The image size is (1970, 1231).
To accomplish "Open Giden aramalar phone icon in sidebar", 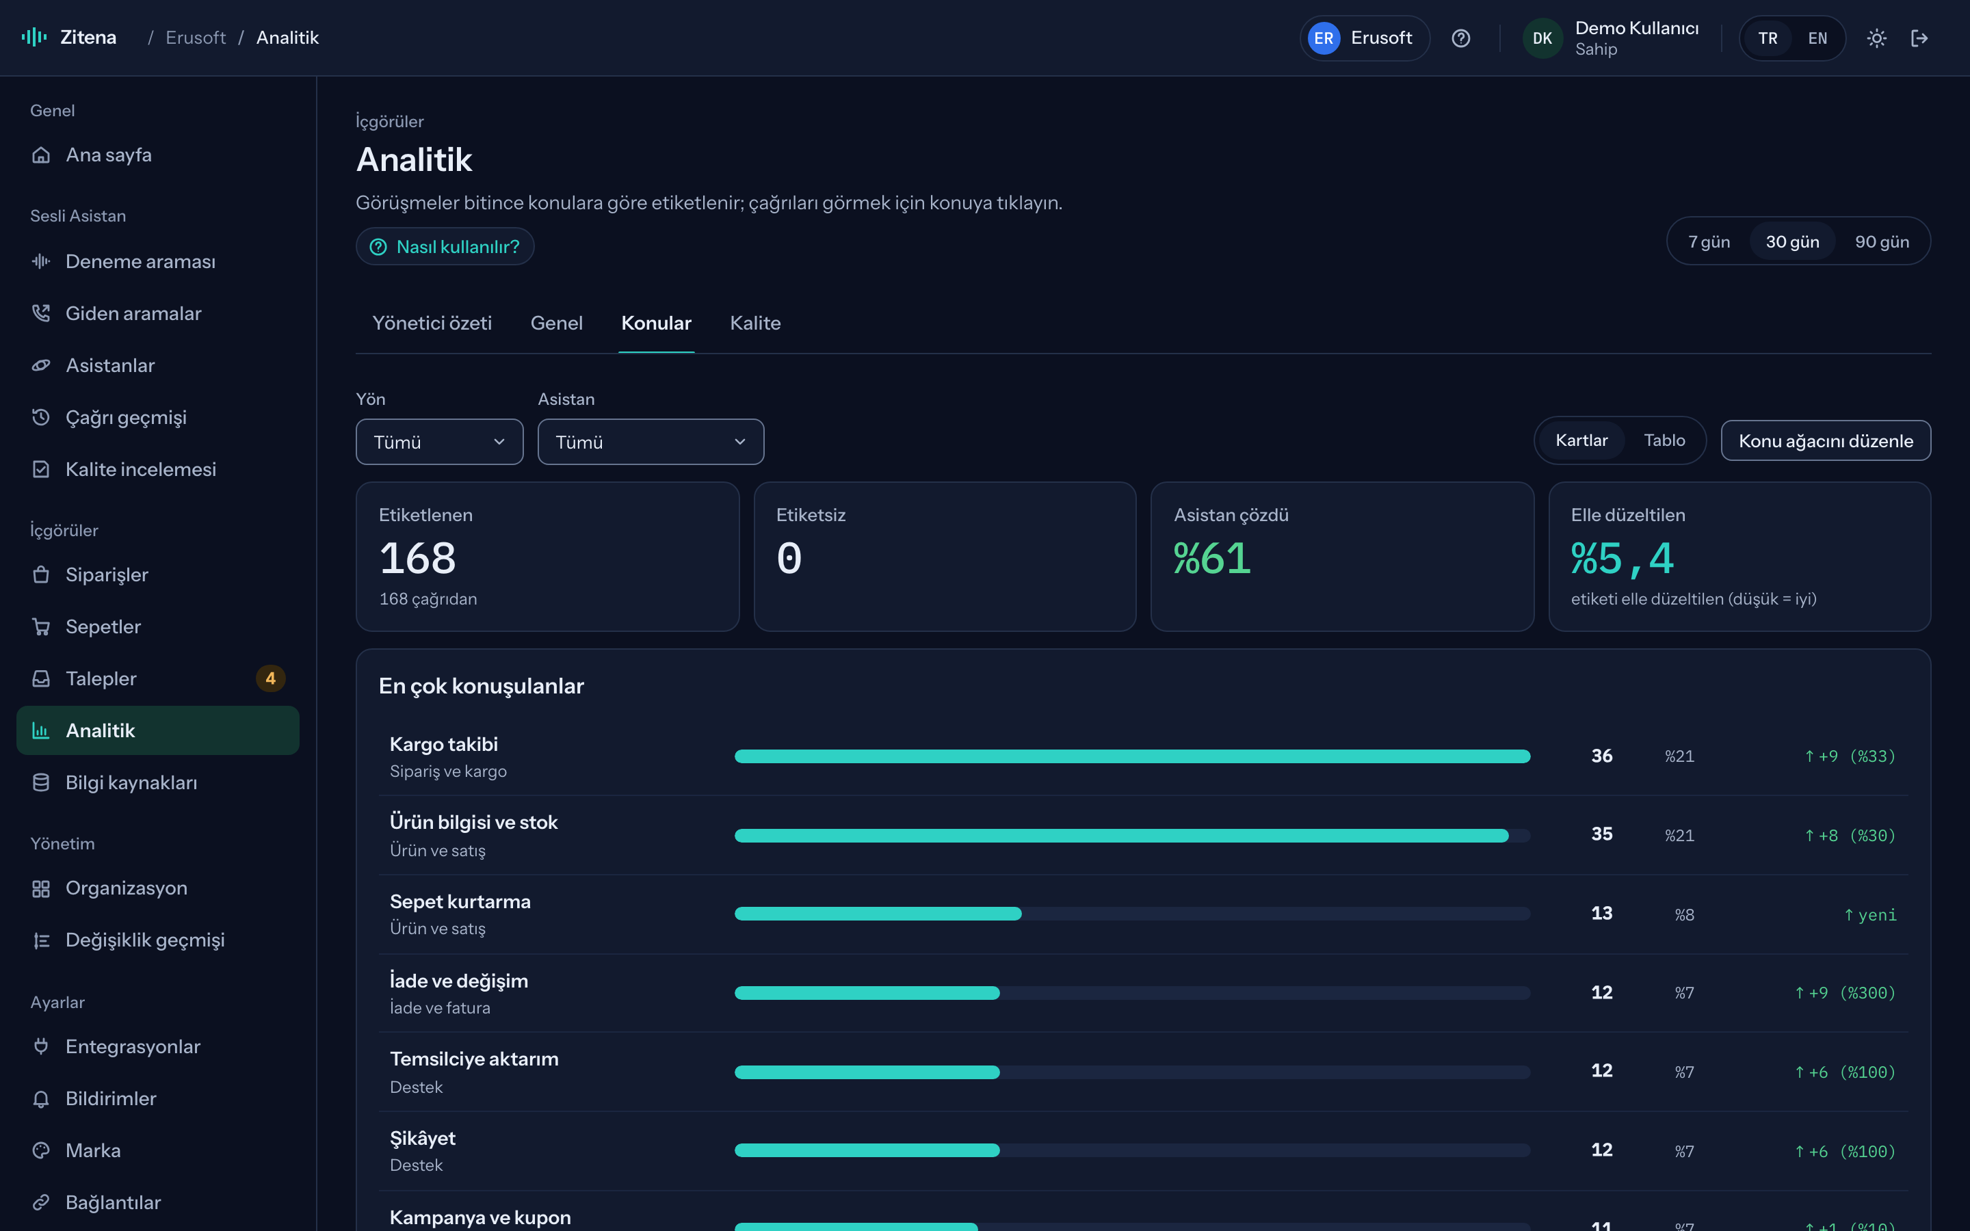I will (x=41, y=313).
